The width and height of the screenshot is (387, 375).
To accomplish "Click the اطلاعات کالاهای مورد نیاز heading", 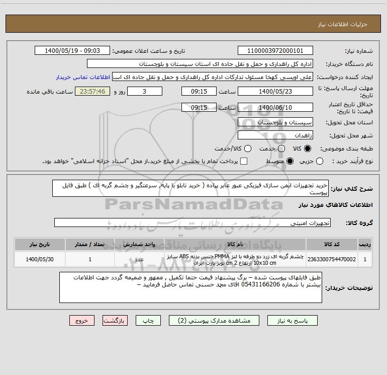I will coord(336,205).
